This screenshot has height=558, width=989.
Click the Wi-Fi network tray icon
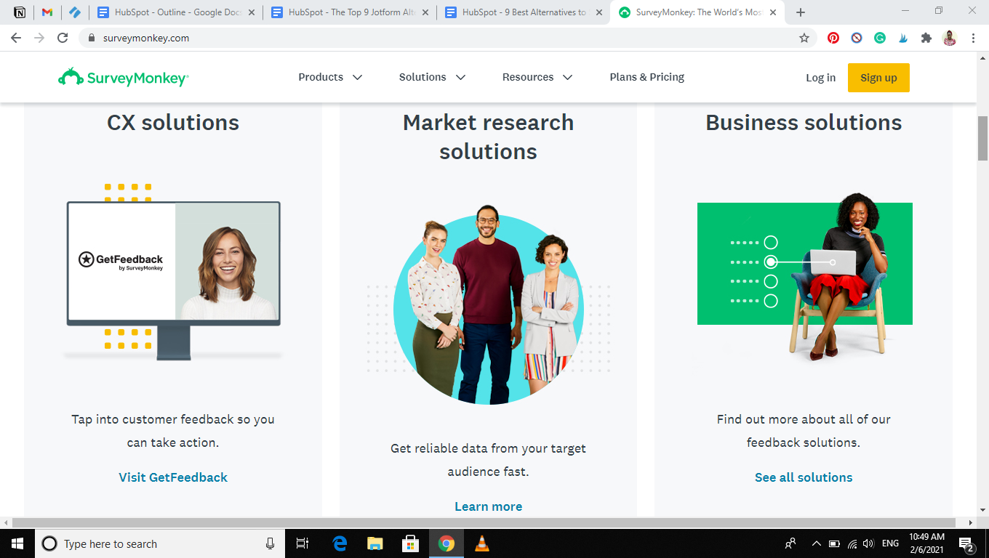click(x=852, y=543)
